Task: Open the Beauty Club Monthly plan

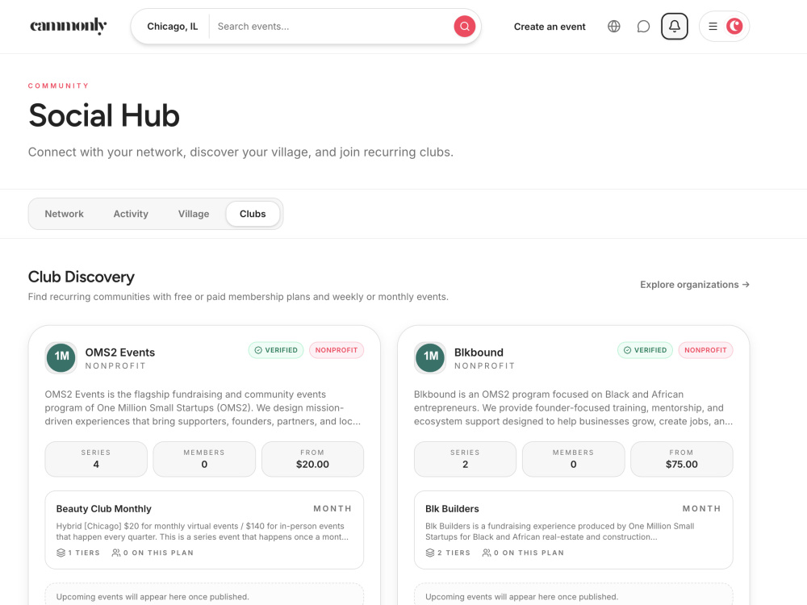Action: tap(204, 530)
